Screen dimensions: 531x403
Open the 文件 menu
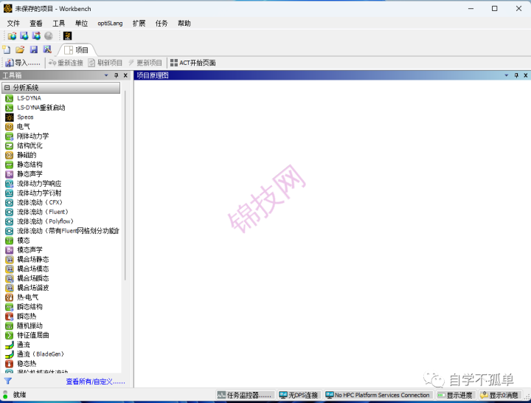pyautogui.click(x=13, y=24)
